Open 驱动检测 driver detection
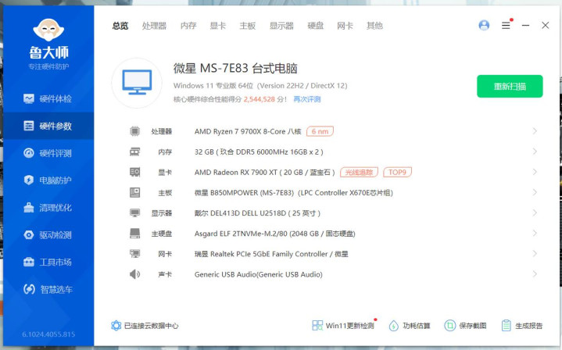Image resolution: width=562 pixels, height=350 pixels. [48, 234]
